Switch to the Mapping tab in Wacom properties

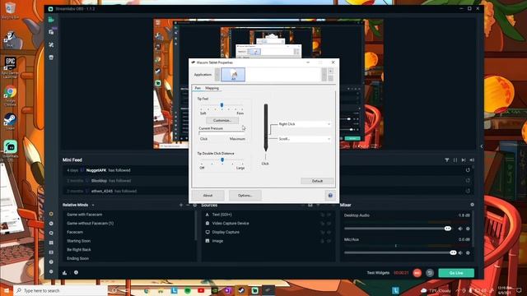[x=212, y=88]
